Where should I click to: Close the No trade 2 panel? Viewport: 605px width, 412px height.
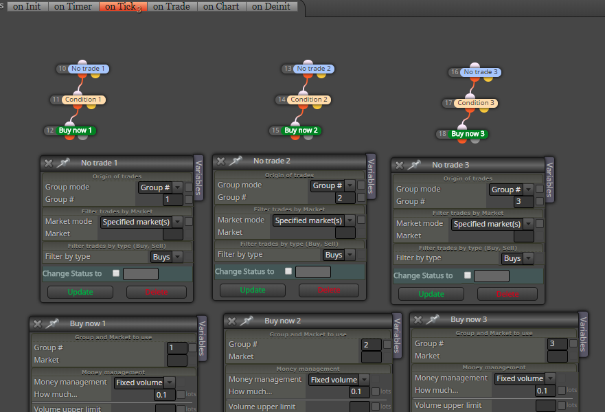click(221, 161)
